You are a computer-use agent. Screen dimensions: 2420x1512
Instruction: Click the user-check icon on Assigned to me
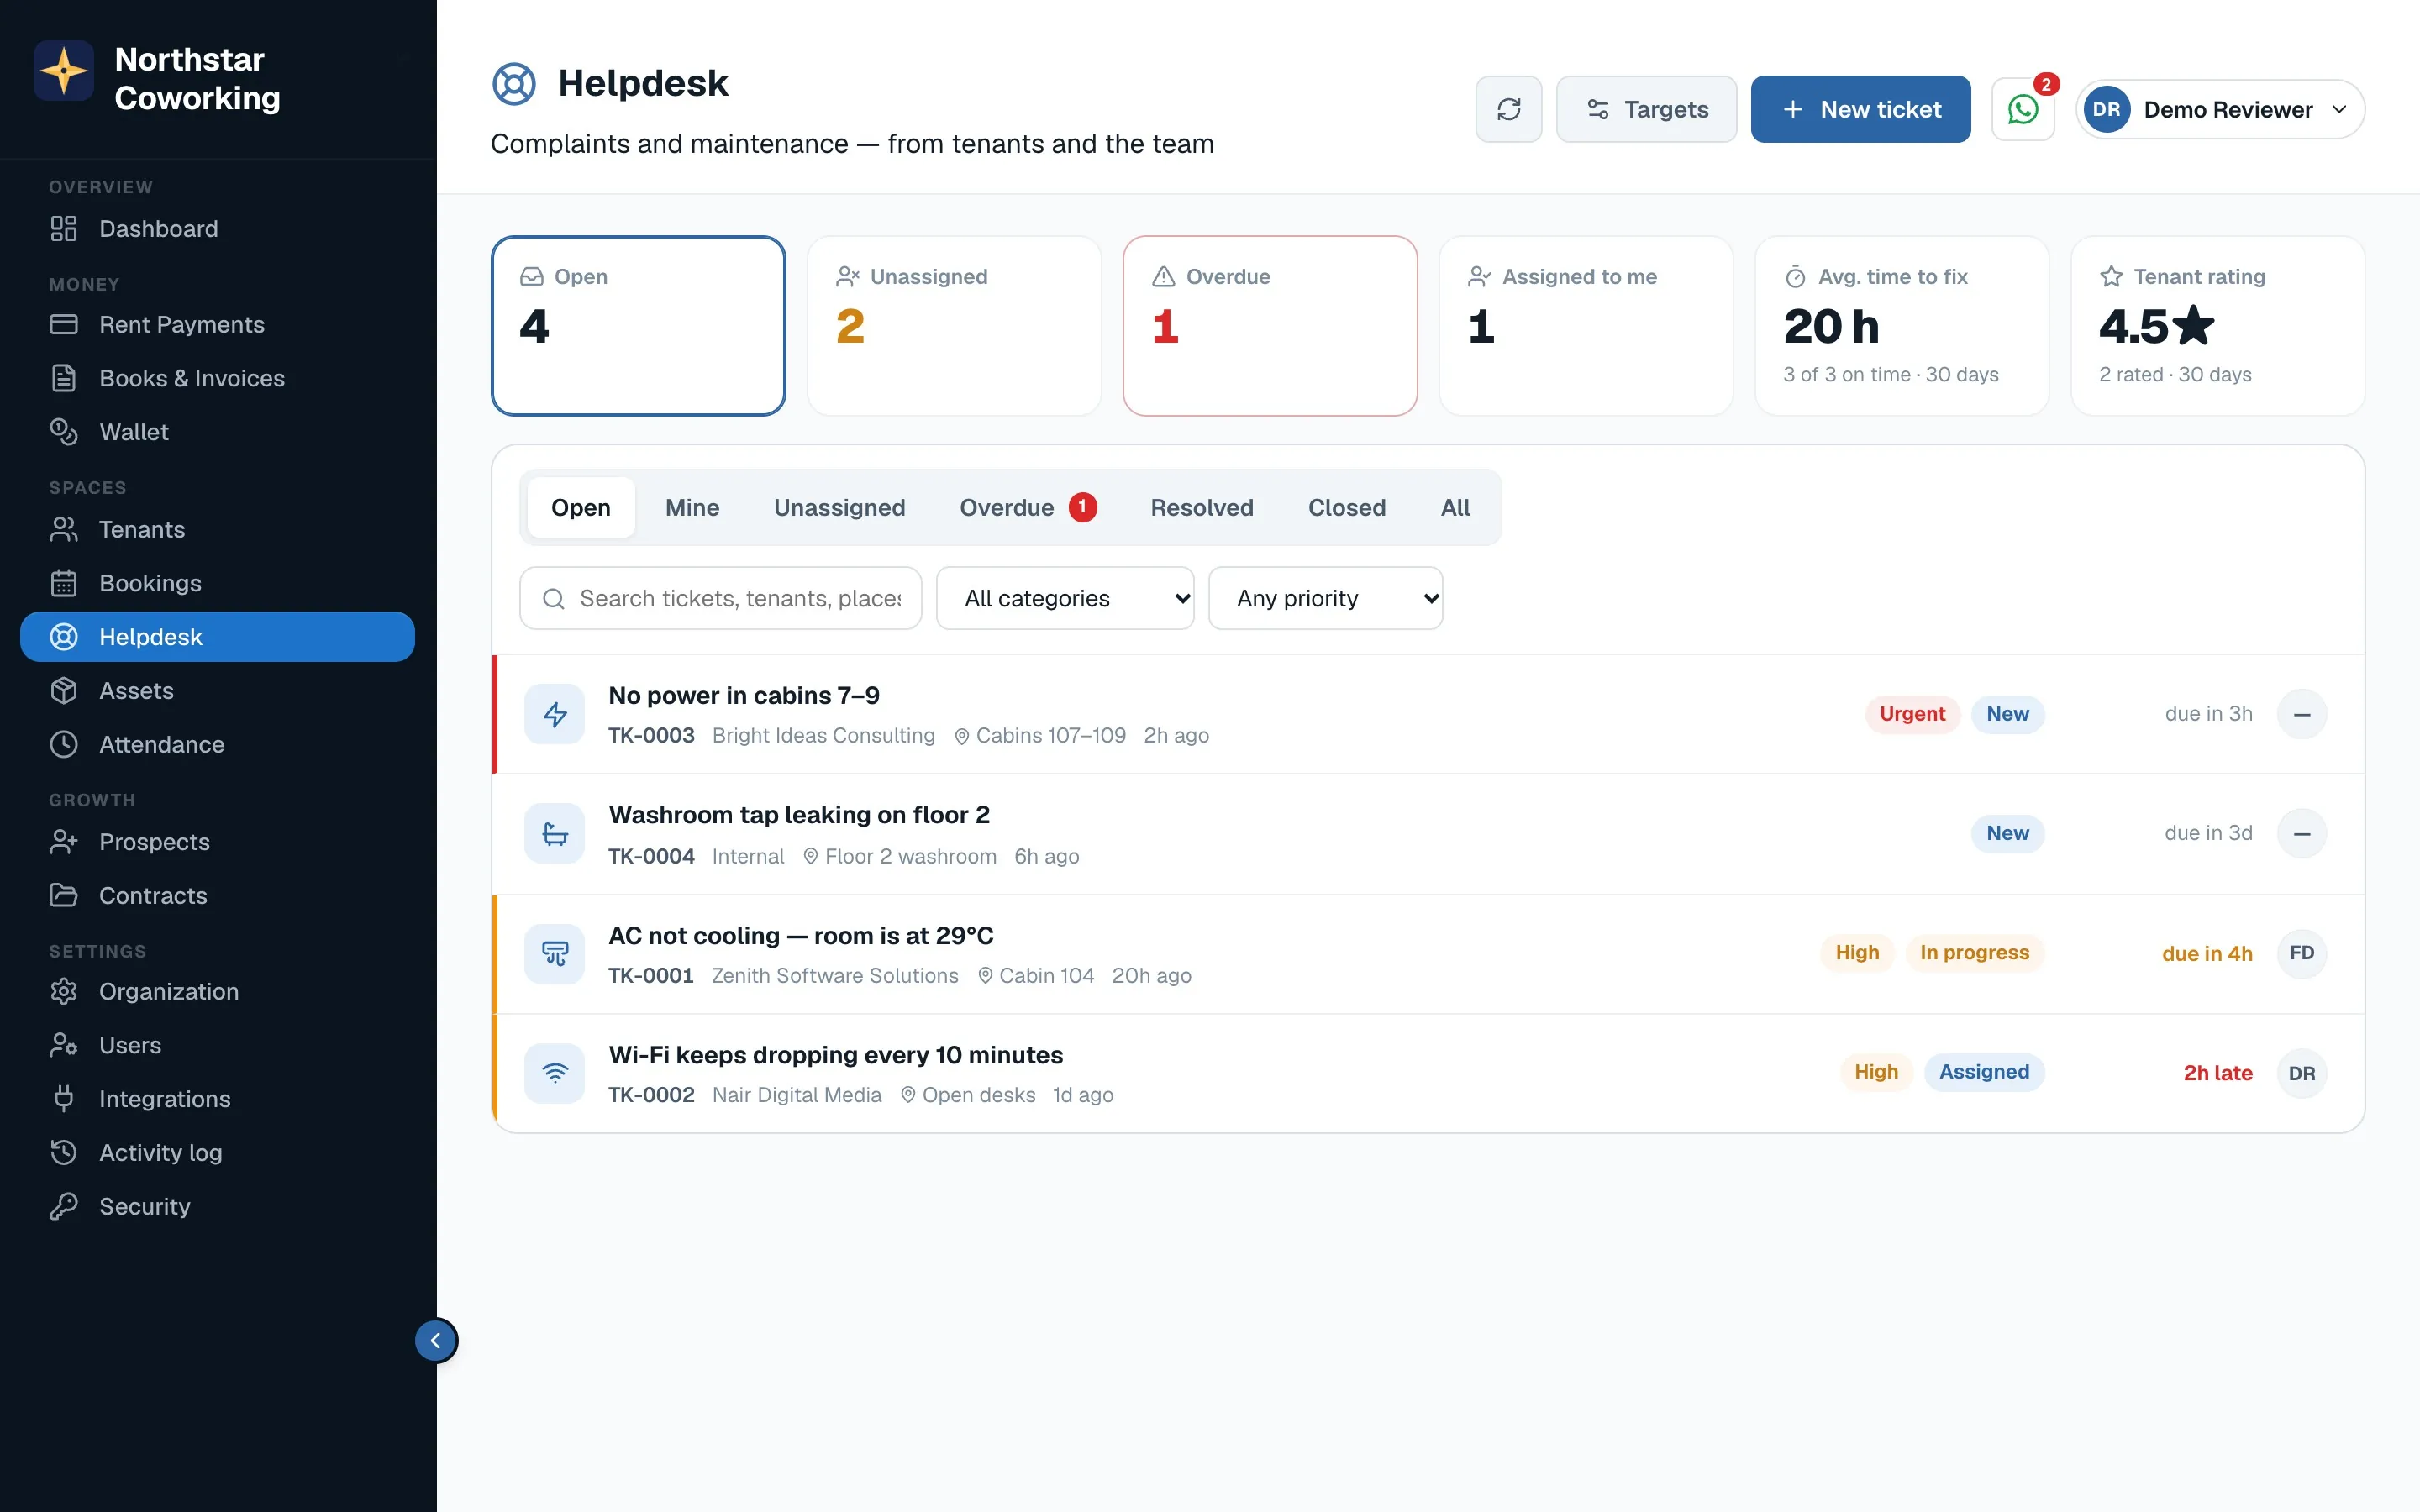click(1479, 276)
